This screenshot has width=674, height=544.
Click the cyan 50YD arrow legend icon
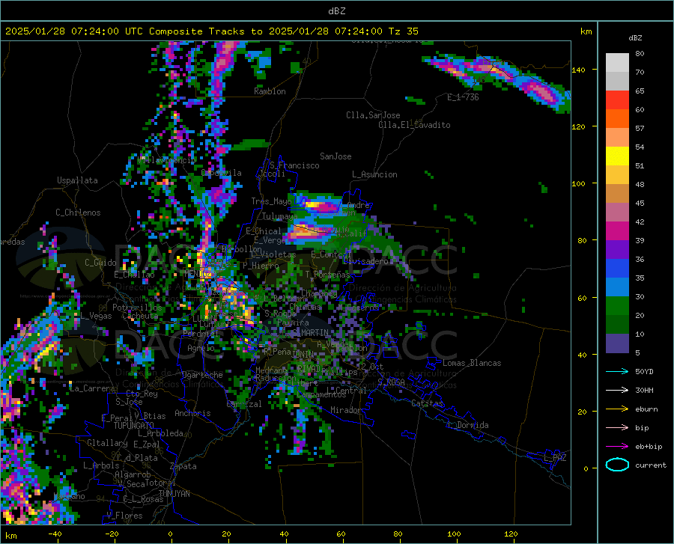pos(617,371)
